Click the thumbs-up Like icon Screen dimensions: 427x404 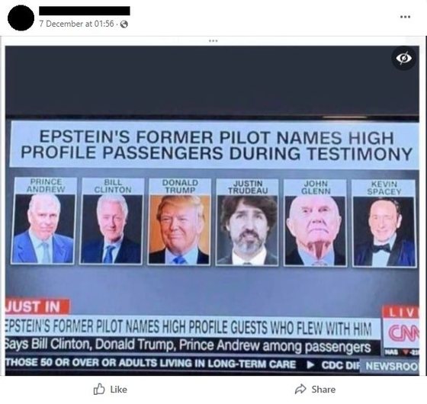(x=99, y=389)
